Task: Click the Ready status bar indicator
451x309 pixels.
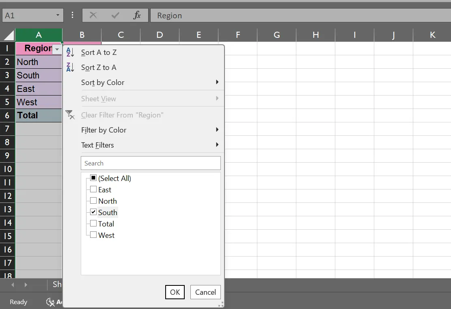Action: (x=18, y=302)
